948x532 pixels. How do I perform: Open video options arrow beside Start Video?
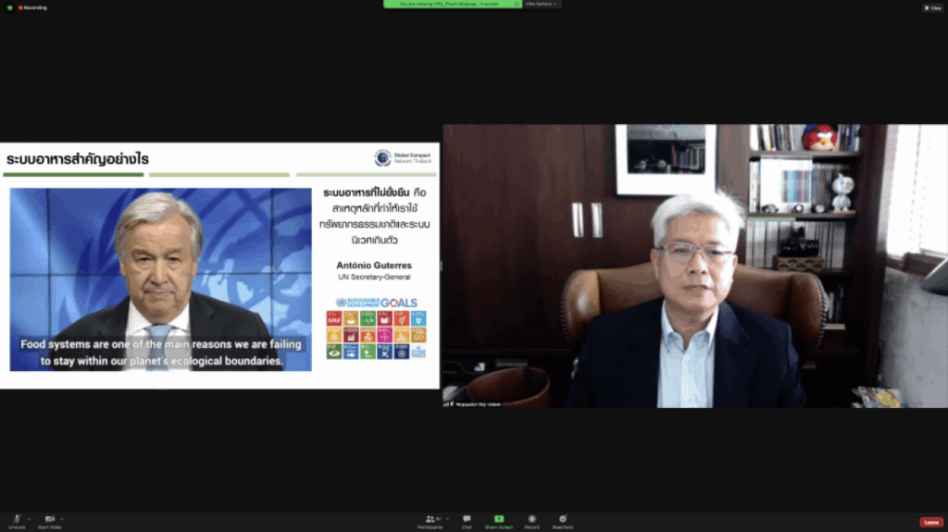point(63,519)
